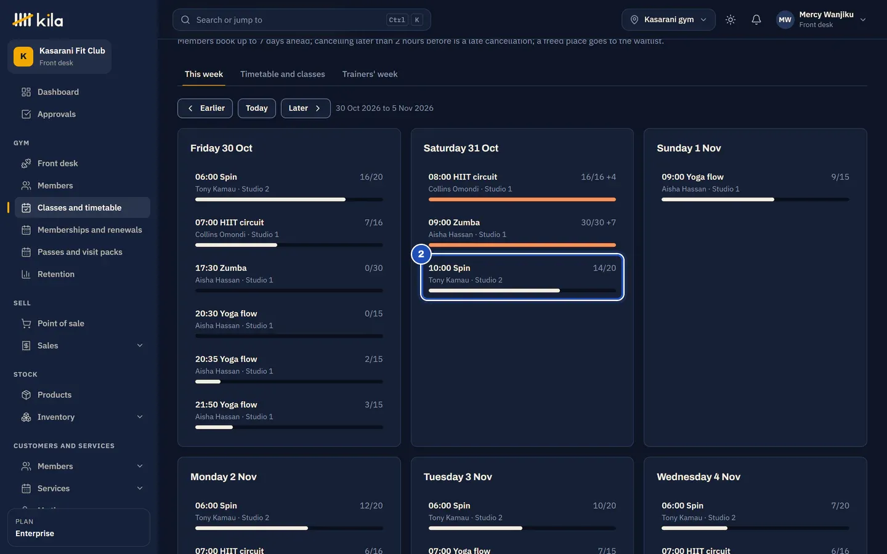887x554 pixels.
Task: Click the Kasarani Fit Club workspace card
Action: tap(59, 57)
